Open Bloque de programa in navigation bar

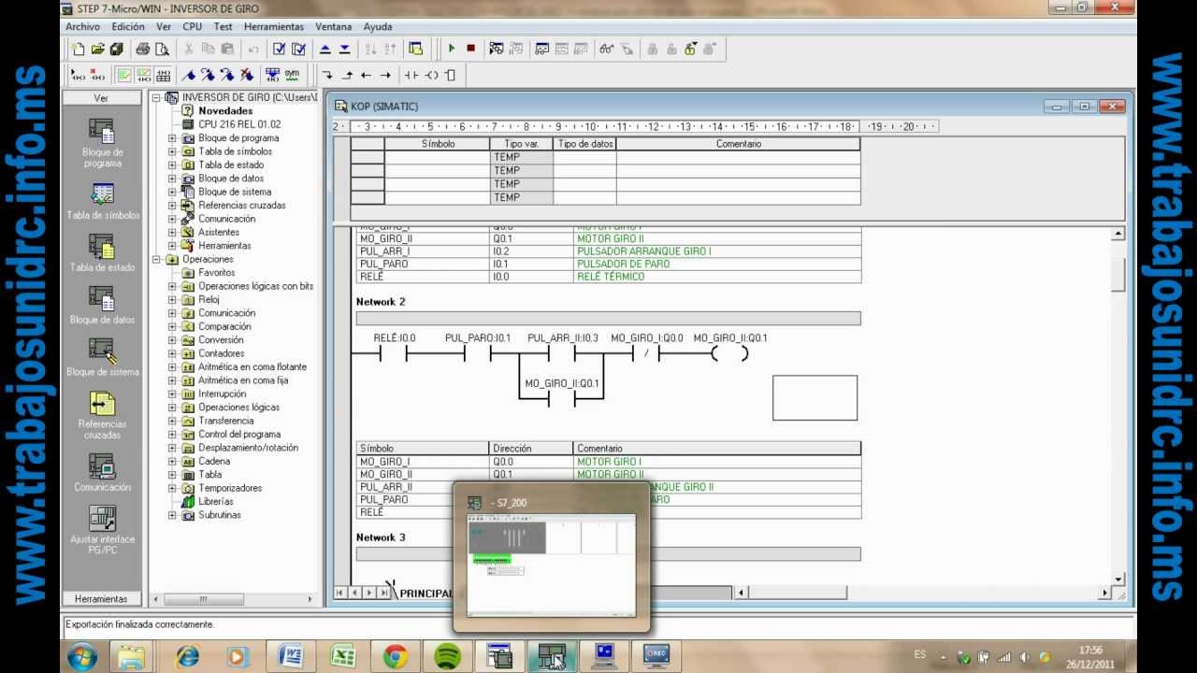click(x=102, y=143)
